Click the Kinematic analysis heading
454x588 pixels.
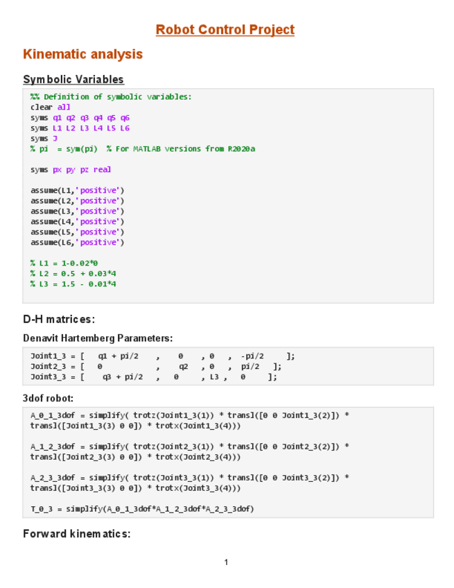(x=82, y=54)
